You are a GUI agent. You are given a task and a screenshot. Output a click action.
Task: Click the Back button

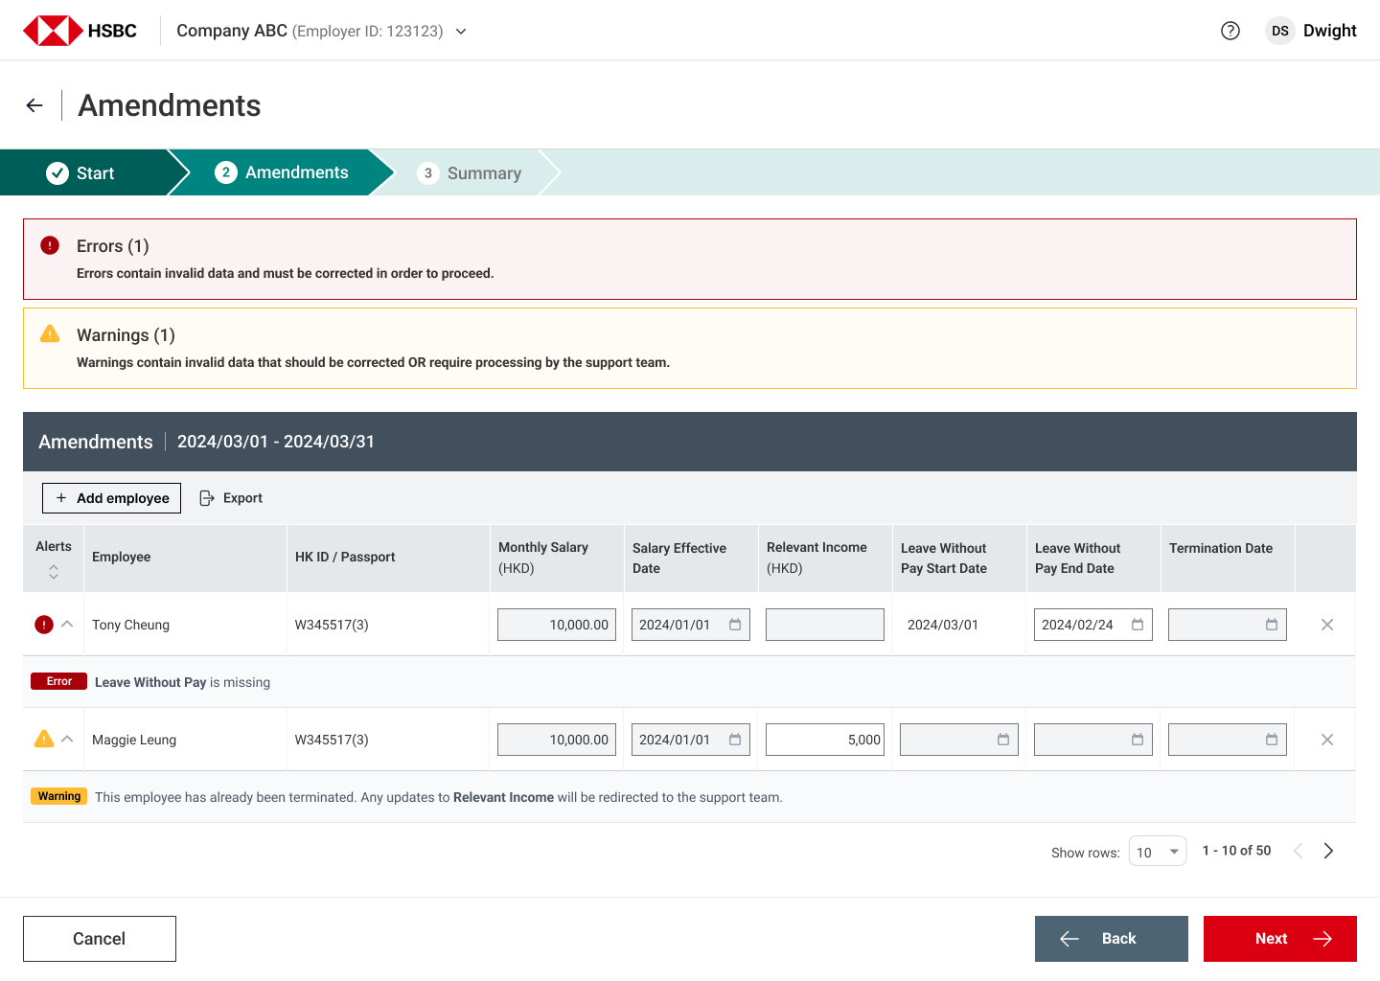pos(1112,939)
